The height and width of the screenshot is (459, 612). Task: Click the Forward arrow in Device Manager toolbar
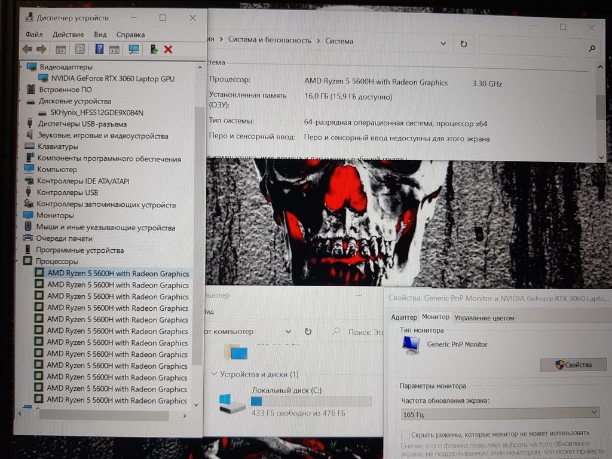tap(41, 49)
